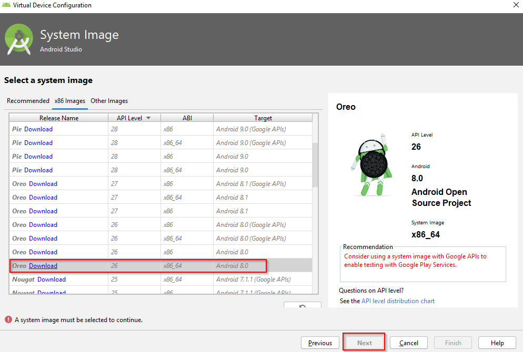Open the Other Images tab
The height and width of the screenshot is (352, 523).
click(109, 100)
